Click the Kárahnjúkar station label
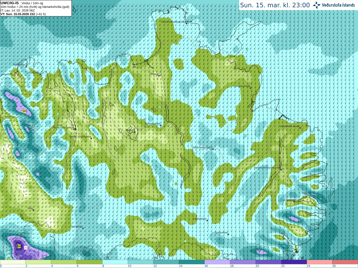Image resolution: width=358 pixels, height=268 pixels. pos(200,219)
